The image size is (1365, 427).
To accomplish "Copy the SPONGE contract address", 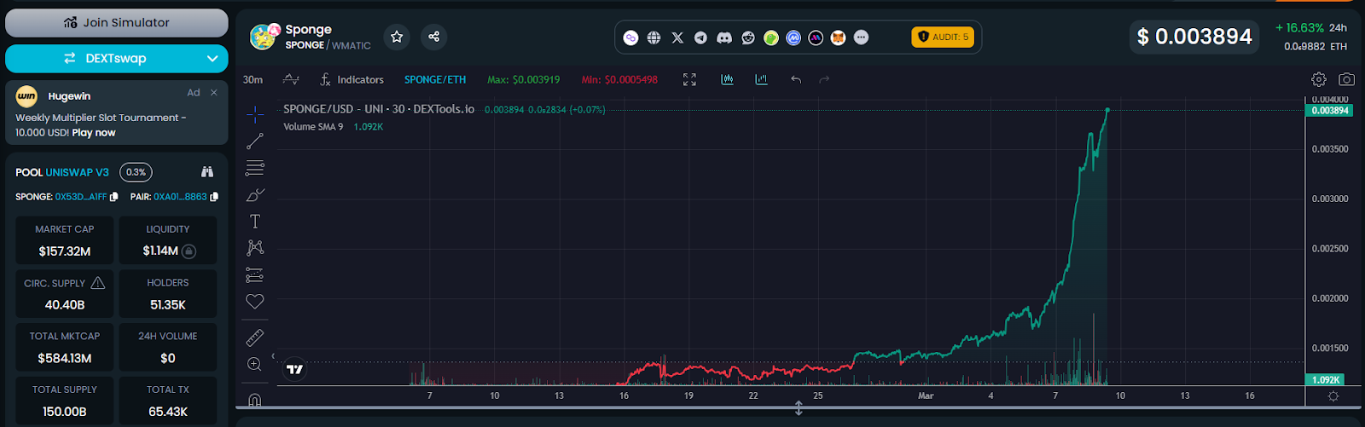I will tap(114, 197).
